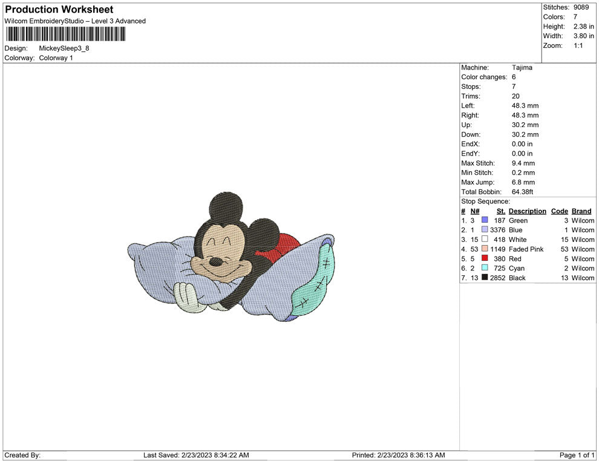Click the Total Bobbin value 64.38ft
This screenshot has height=461, width=599.
click(x=522, y=192)
